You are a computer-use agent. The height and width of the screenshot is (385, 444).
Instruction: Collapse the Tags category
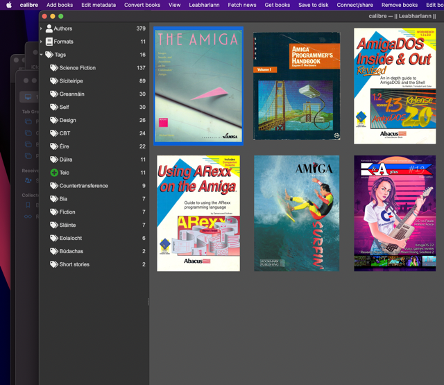point(42,55)
